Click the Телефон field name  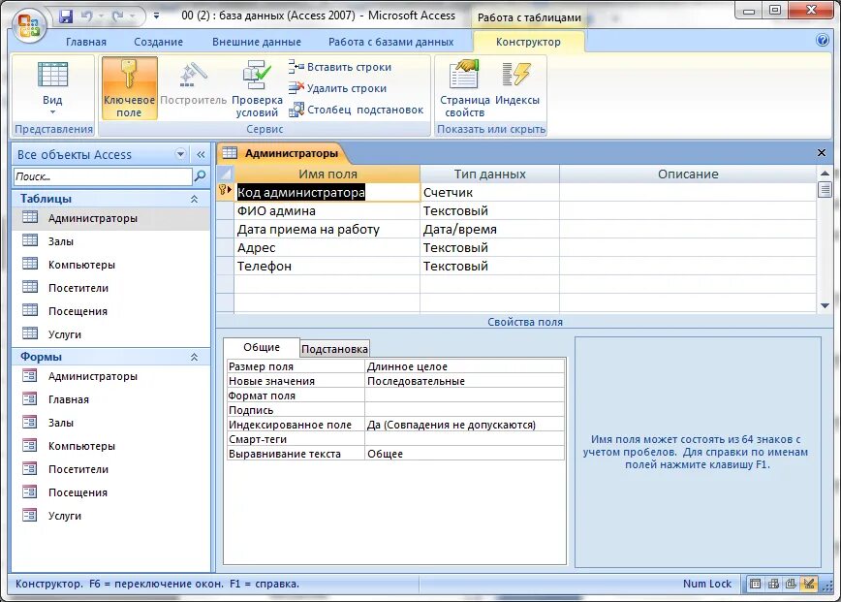tap(327, 267)
